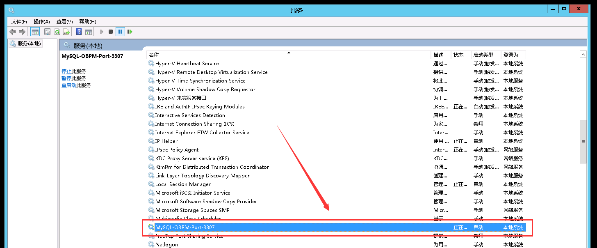Image resolution: width=597 pixels, height=248 pixels.
Task: Toggle the show/hide action pane button
Action: [88, 32]
